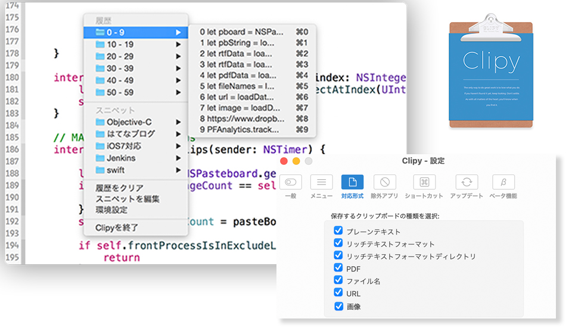Toggle the 画像 checkbox

(338, 306)
